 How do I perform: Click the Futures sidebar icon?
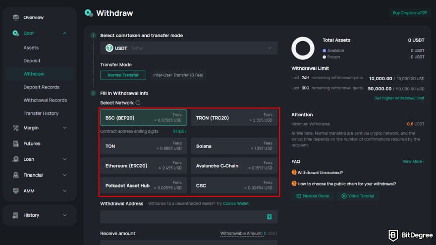(15, 144)
